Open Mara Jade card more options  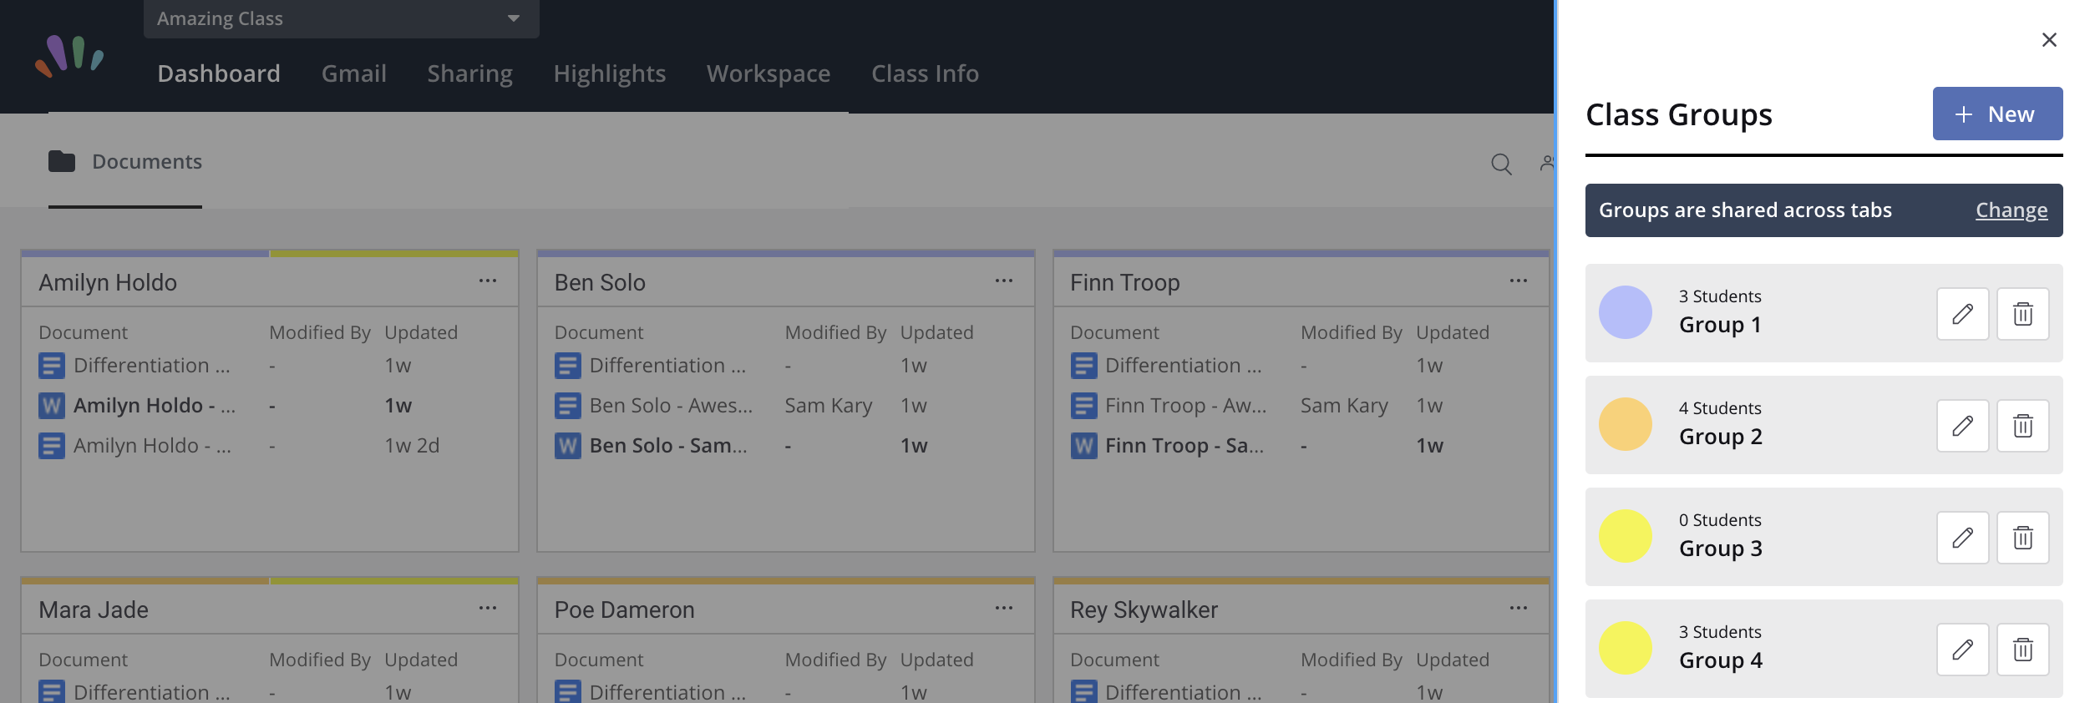488,609
